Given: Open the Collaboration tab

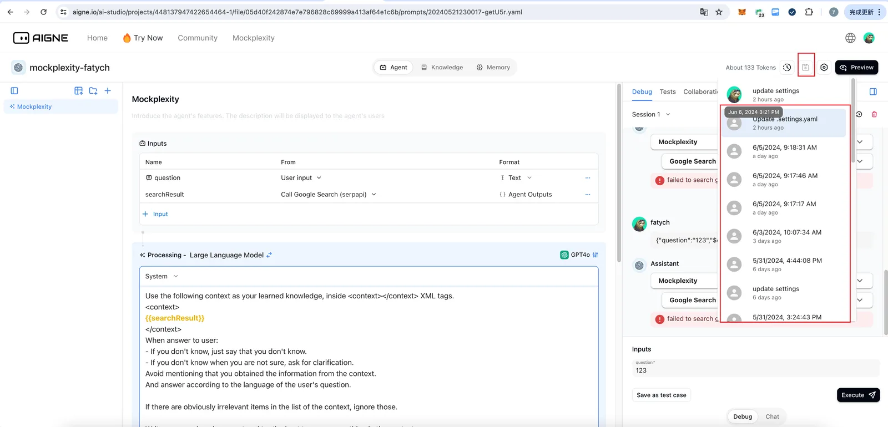Looking at the screenshot, I should [x=700, y=91].
